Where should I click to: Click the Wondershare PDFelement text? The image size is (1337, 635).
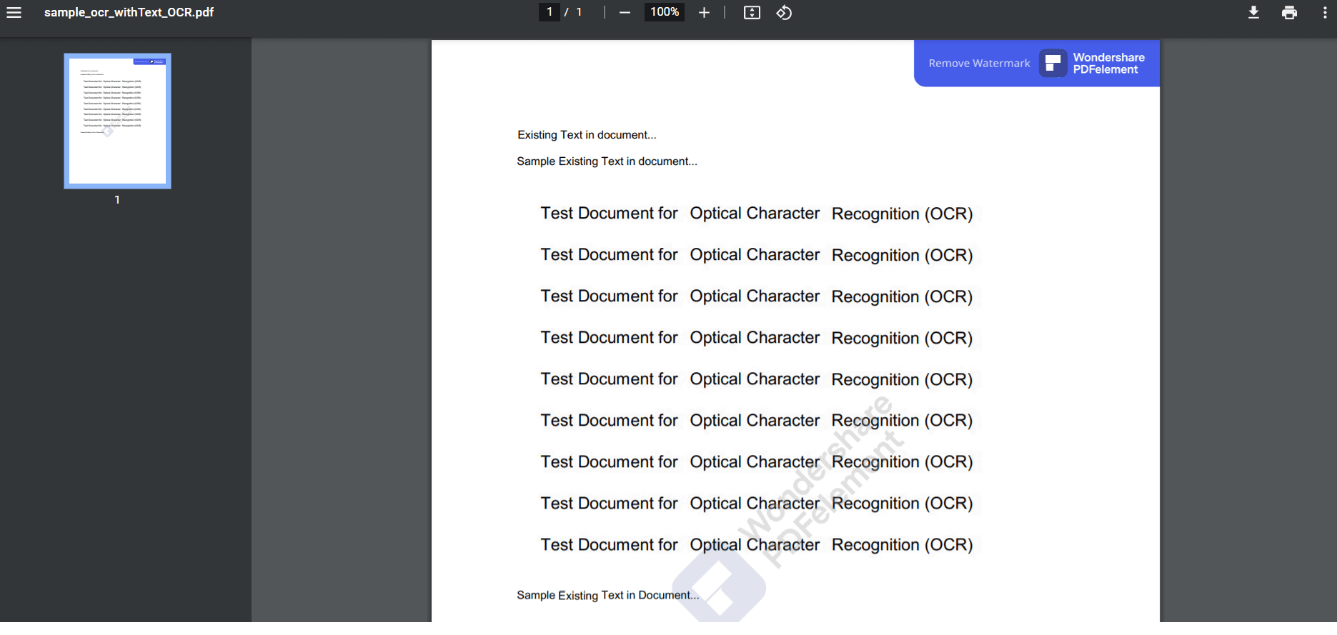pos(1108,63)
